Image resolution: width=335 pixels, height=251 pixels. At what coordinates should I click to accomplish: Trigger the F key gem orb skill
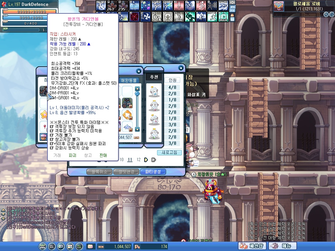146,6
